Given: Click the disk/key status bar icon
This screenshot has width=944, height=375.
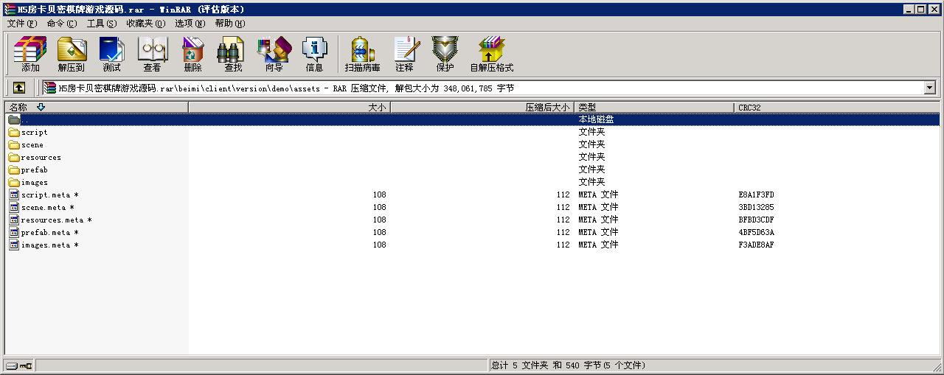Looking at the screenshot, I should (19, 365).
